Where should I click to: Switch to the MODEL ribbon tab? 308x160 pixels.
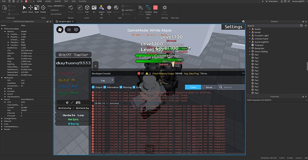(x=48, y=1)
